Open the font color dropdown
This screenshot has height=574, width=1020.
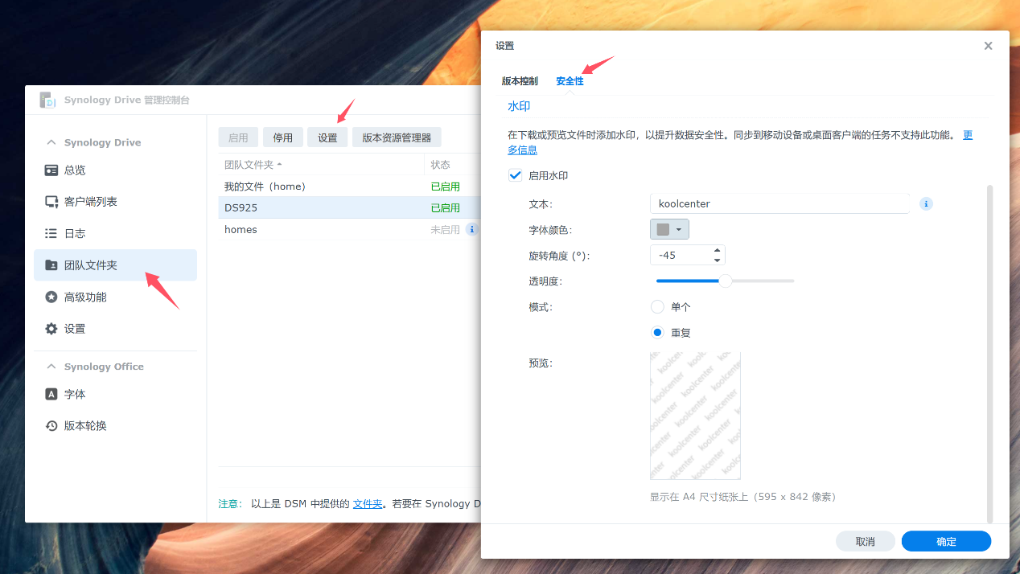679,230
